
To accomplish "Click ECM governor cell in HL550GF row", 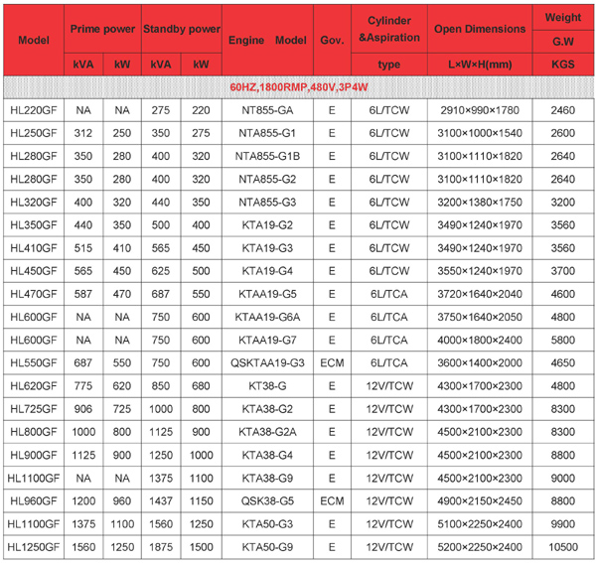I will (x=332, y=363).
